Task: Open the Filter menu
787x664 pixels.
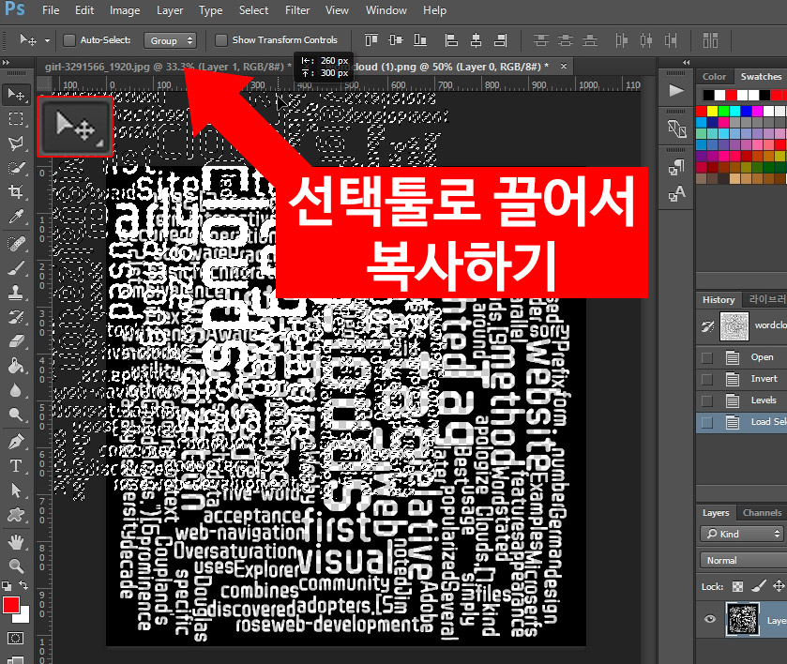Action: [296, 10]
